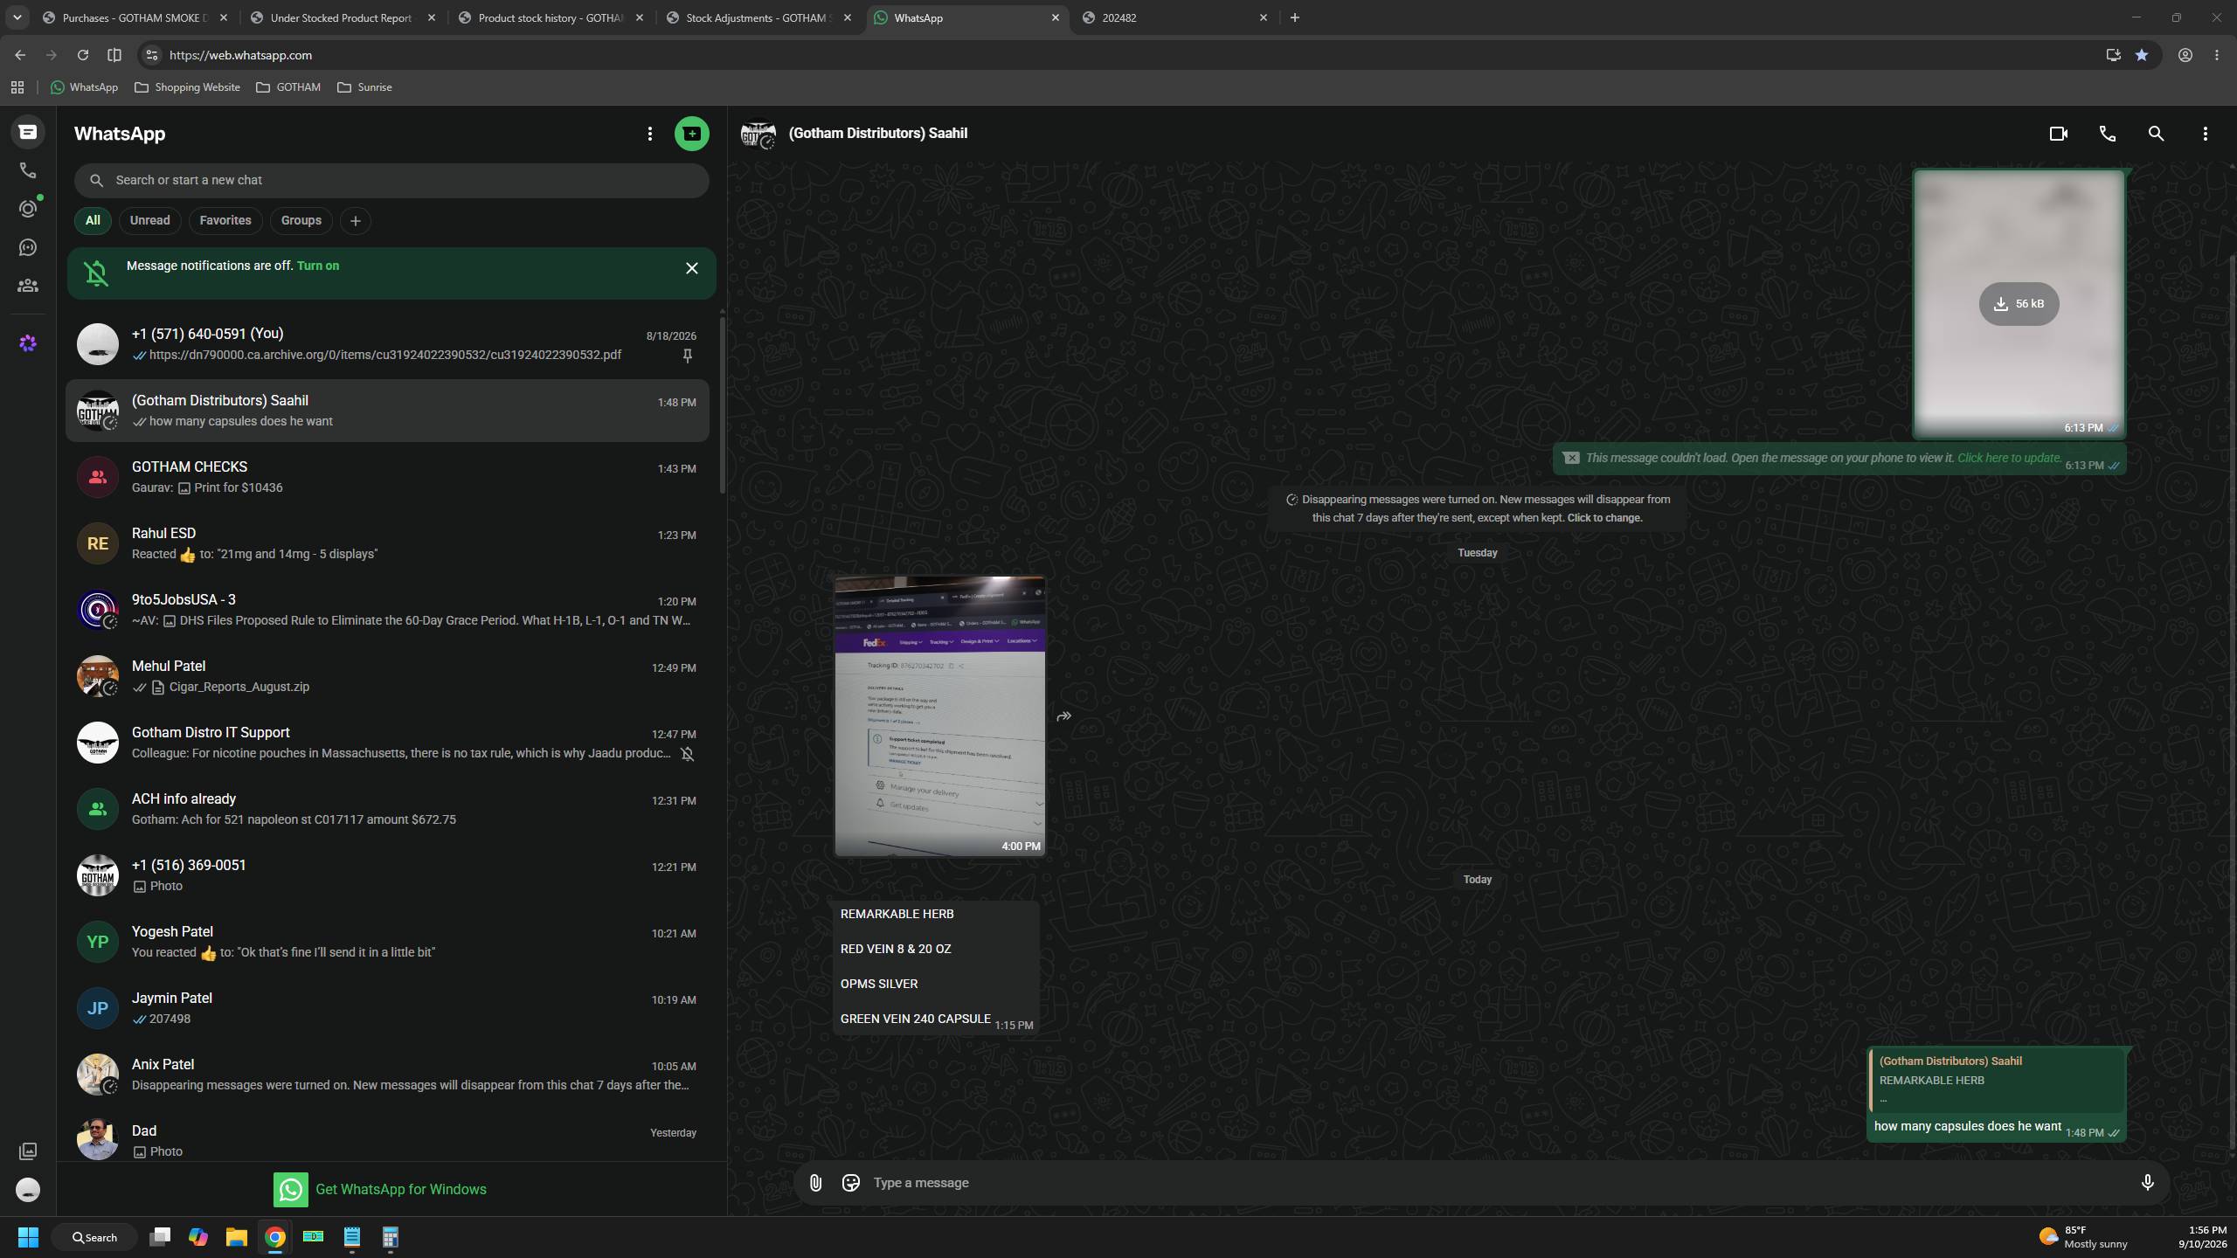
Task: Select the Favorites filter chip
Action: [x=225, y=220]
